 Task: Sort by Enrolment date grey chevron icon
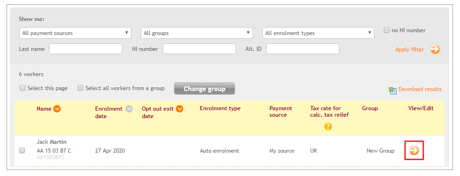point(129,109)
